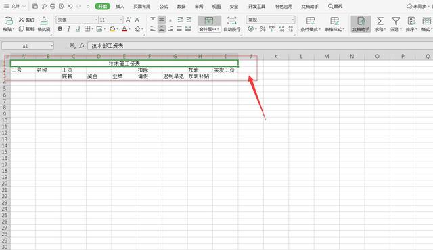Toggle Italic formatting
This screenshot has height=250, width=433.
click(69, 29)
